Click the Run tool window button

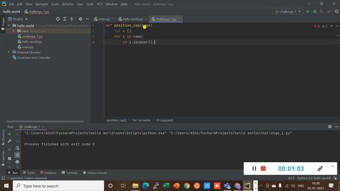[13, 172]
